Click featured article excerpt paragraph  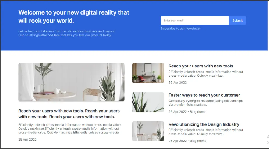pos(70,128)
